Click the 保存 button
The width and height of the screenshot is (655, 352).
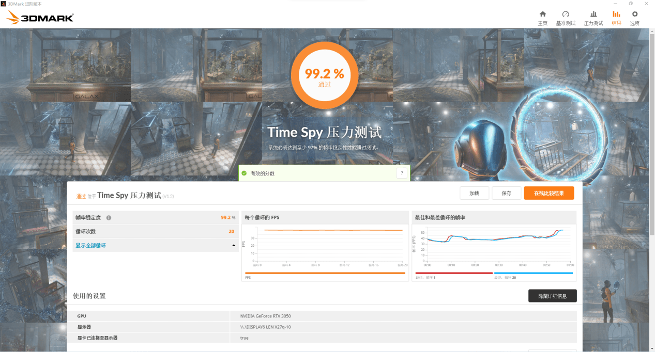(x=506, y=193)
